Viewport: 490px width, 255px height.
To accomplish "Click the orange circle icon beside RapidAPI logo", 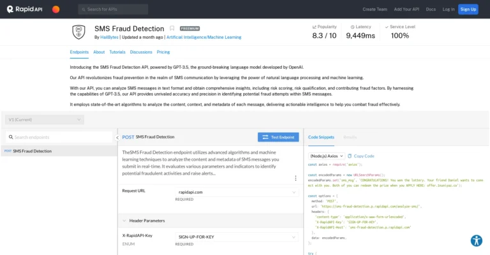I will tap(56, 10).
